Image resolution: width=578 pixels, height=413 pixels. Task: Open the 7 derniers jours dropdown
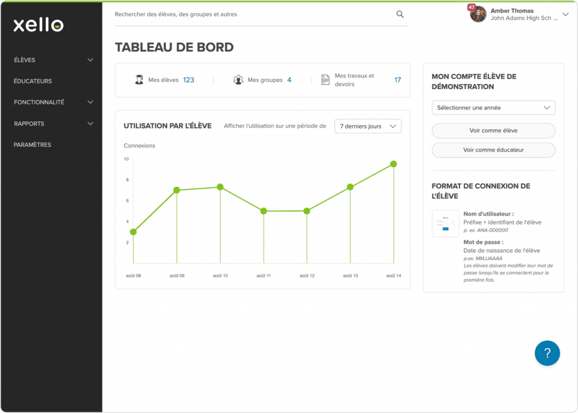tap(367, 126)
